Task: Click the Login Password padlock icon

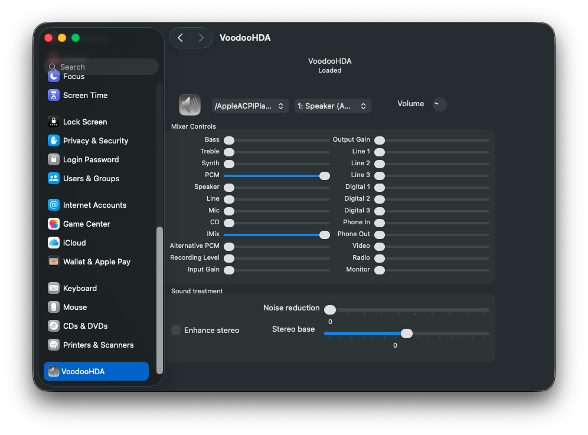Action: pyautogui.click(x=54, y=159)
